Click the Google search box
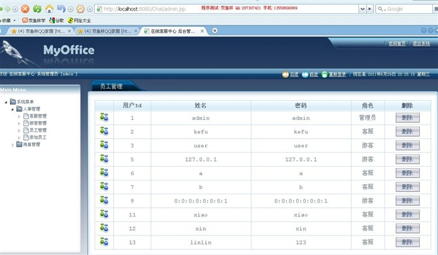 point(404,9)
